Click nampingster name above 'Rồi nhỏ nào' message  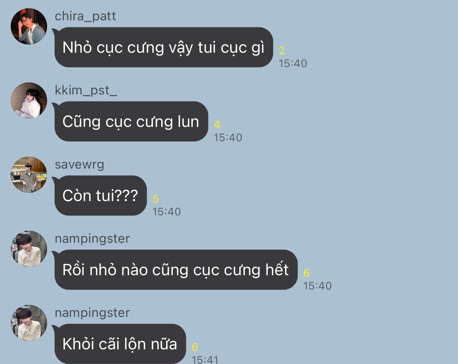(x=92, y=239)
